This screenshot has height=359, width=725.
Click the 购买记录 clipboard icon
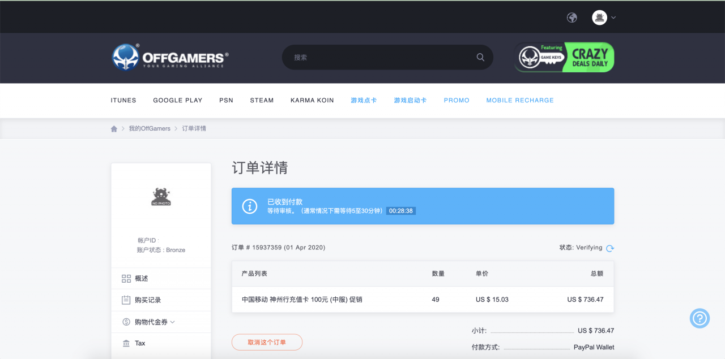click(126, 300)
